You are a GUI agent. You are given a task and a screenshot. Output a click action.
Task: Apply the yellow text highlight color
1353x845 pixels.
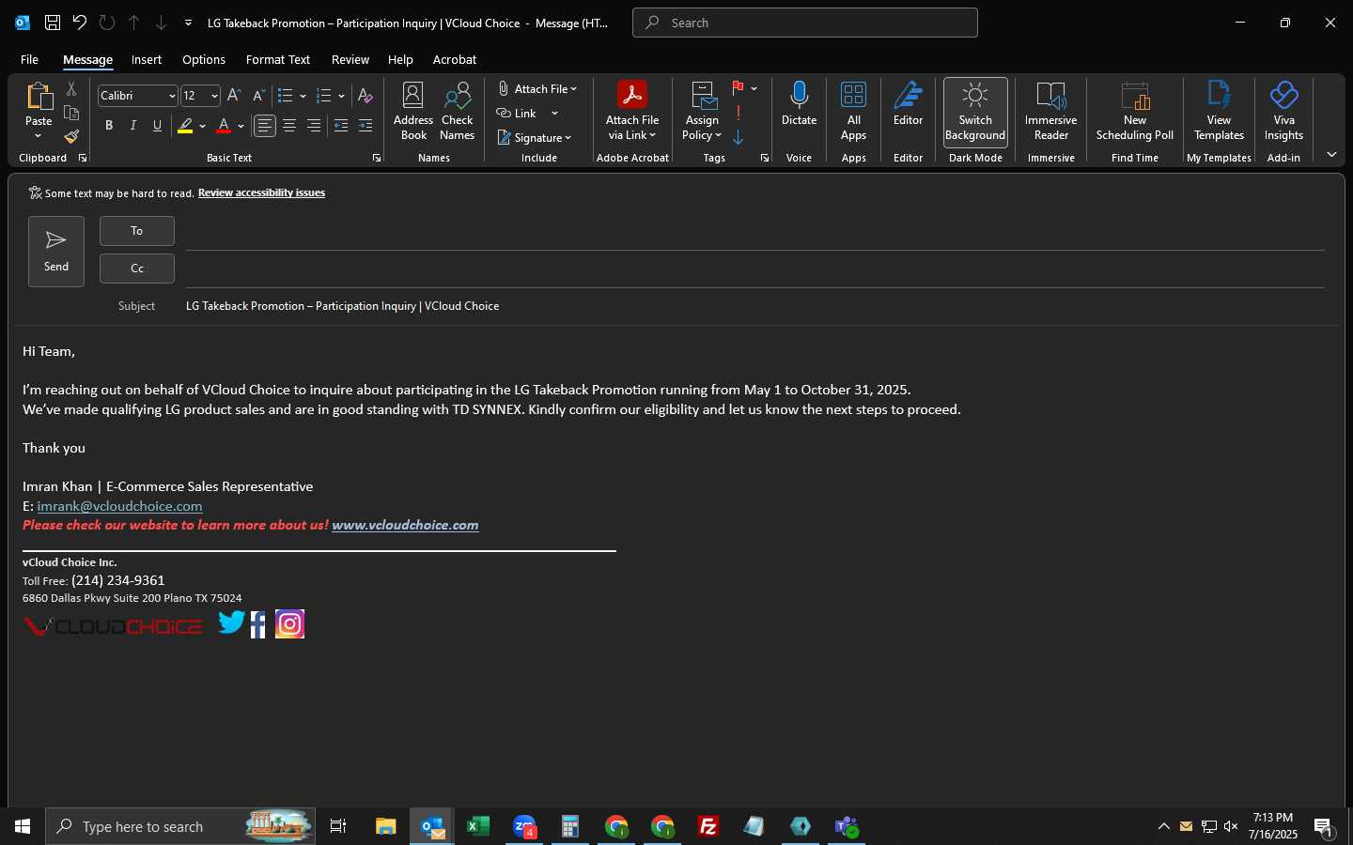click(x=185, y=126)
